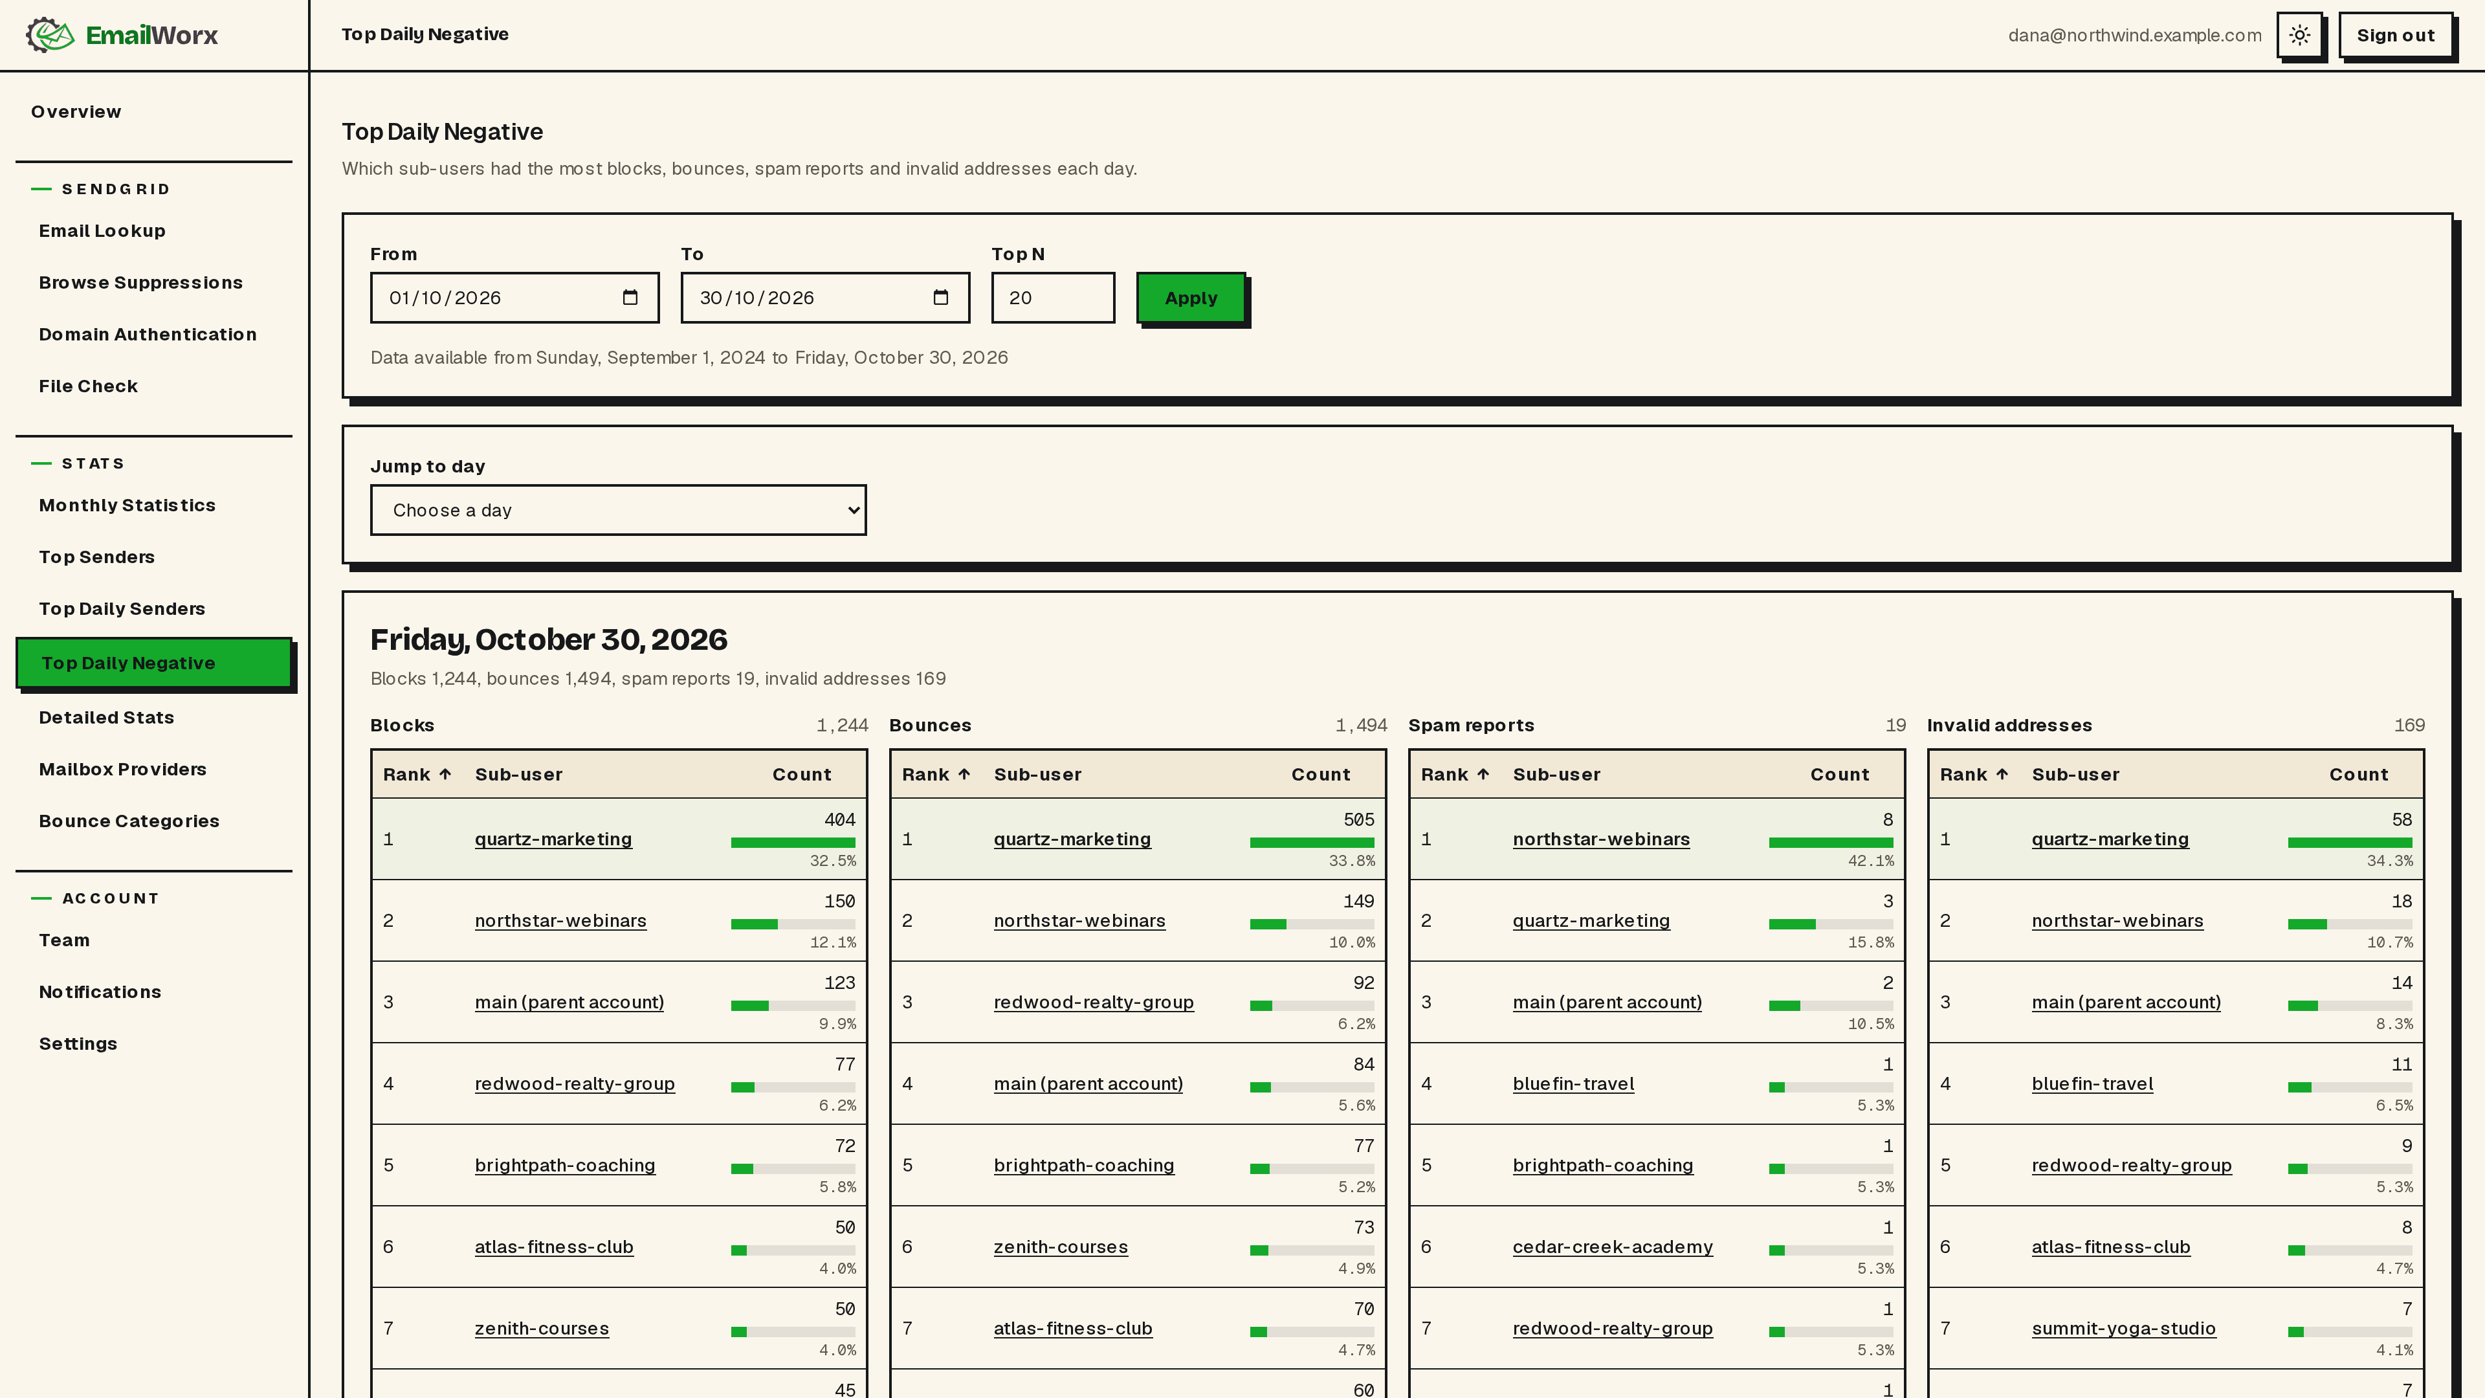Screen dimensions: 2485x1398
Task: Open Notifications settings
Action: pos(100,992)
